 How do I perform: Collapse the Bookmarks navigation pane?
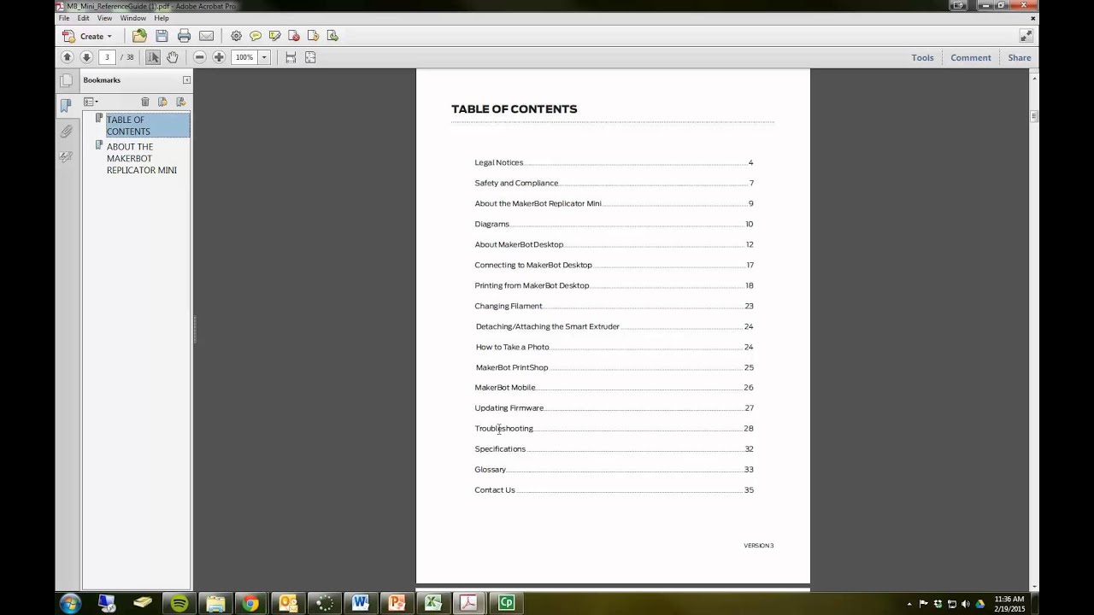tap(186, 80)
